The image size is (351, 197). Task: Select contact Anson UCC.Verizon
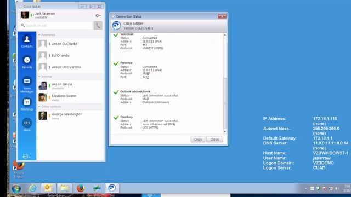(71, 67)
